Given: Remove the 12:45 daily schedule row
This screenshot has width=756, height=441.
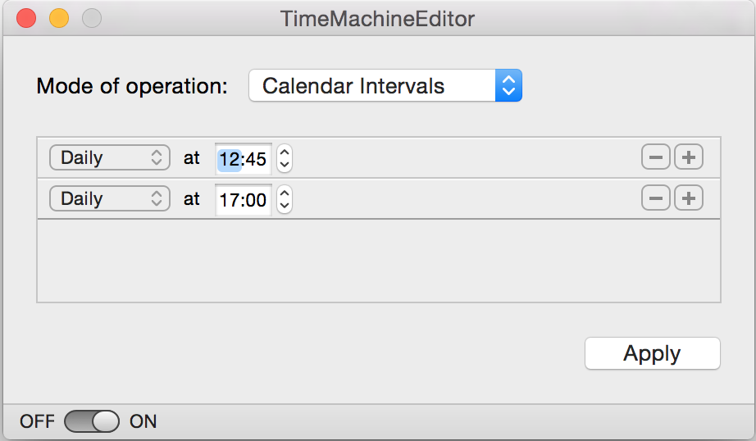Looking at the screenshot, I should pos(655,157).
